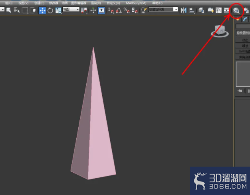Click the 噪波 modifier button
Image resolution: width=250 pixels, height=195 pixels.
(243, 46)
